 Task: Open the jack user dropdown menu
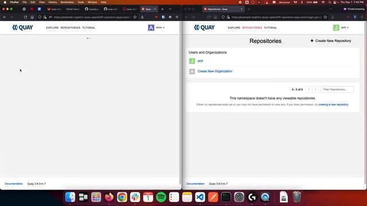click(341, 27)
